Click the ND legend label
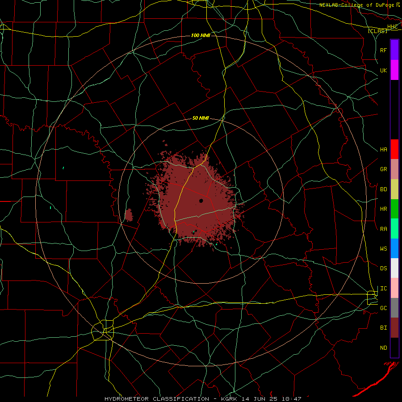 click(x=383, y=348)
